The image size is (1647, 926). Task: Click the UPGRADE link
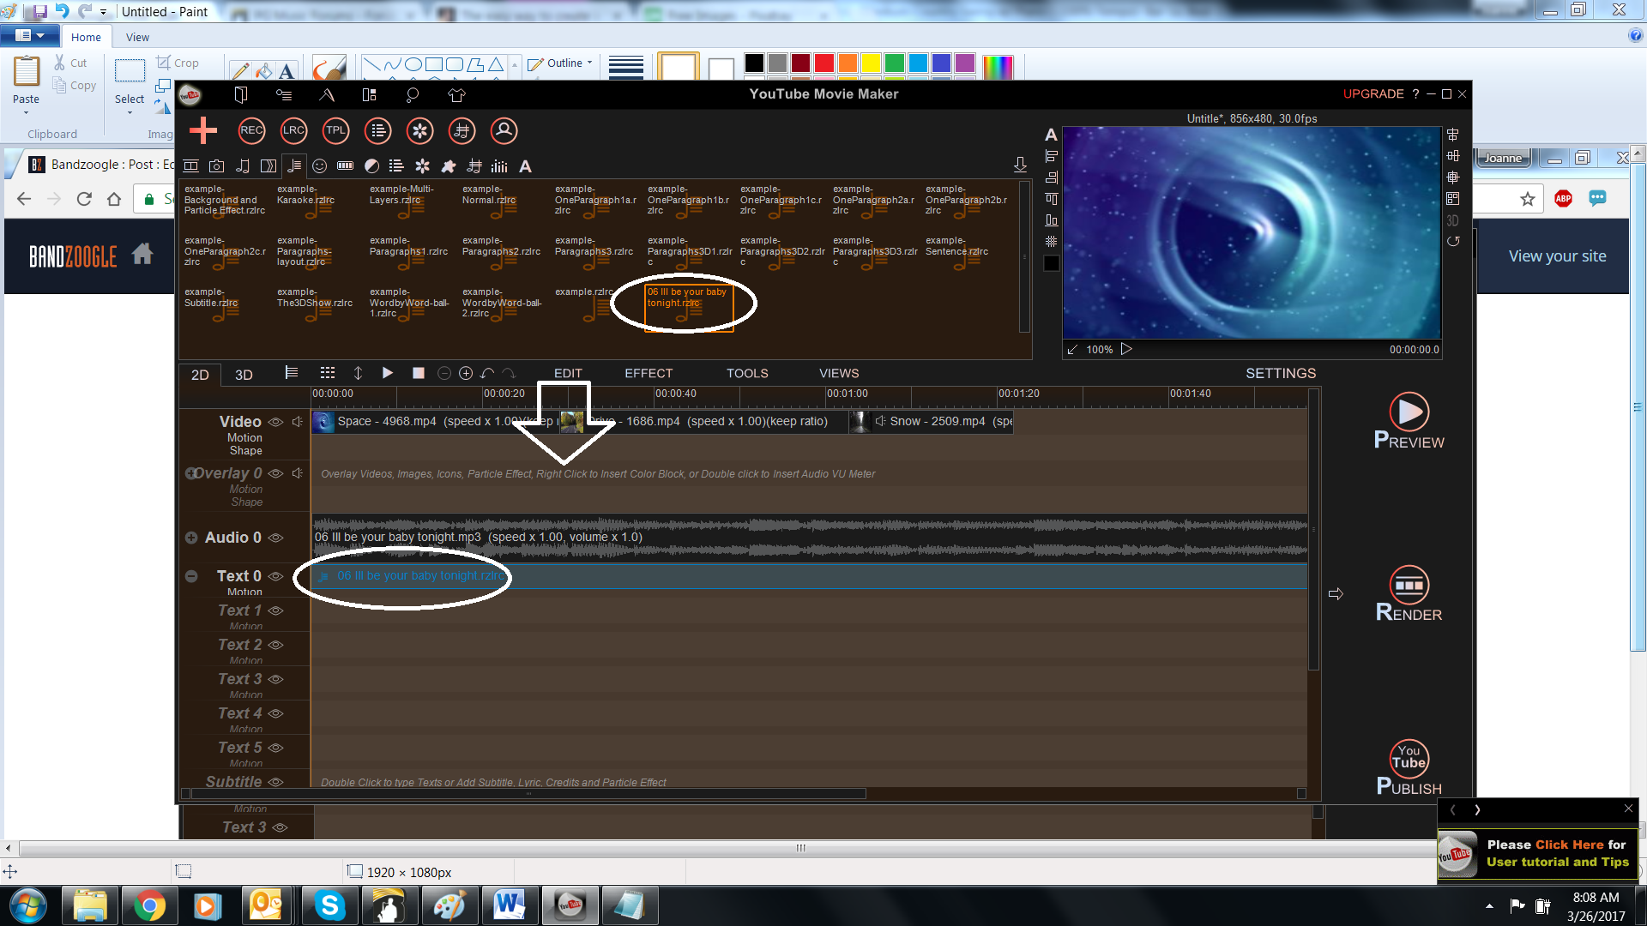click(x=1373, y=93)
